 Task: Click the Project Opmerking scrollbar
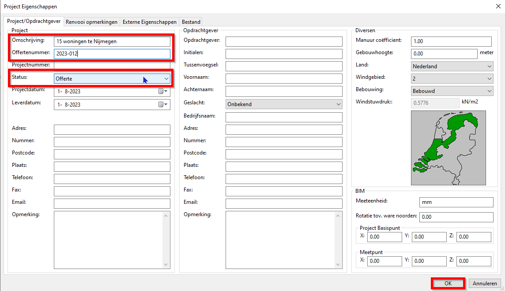pyautogui.click(x=166, y=239)
